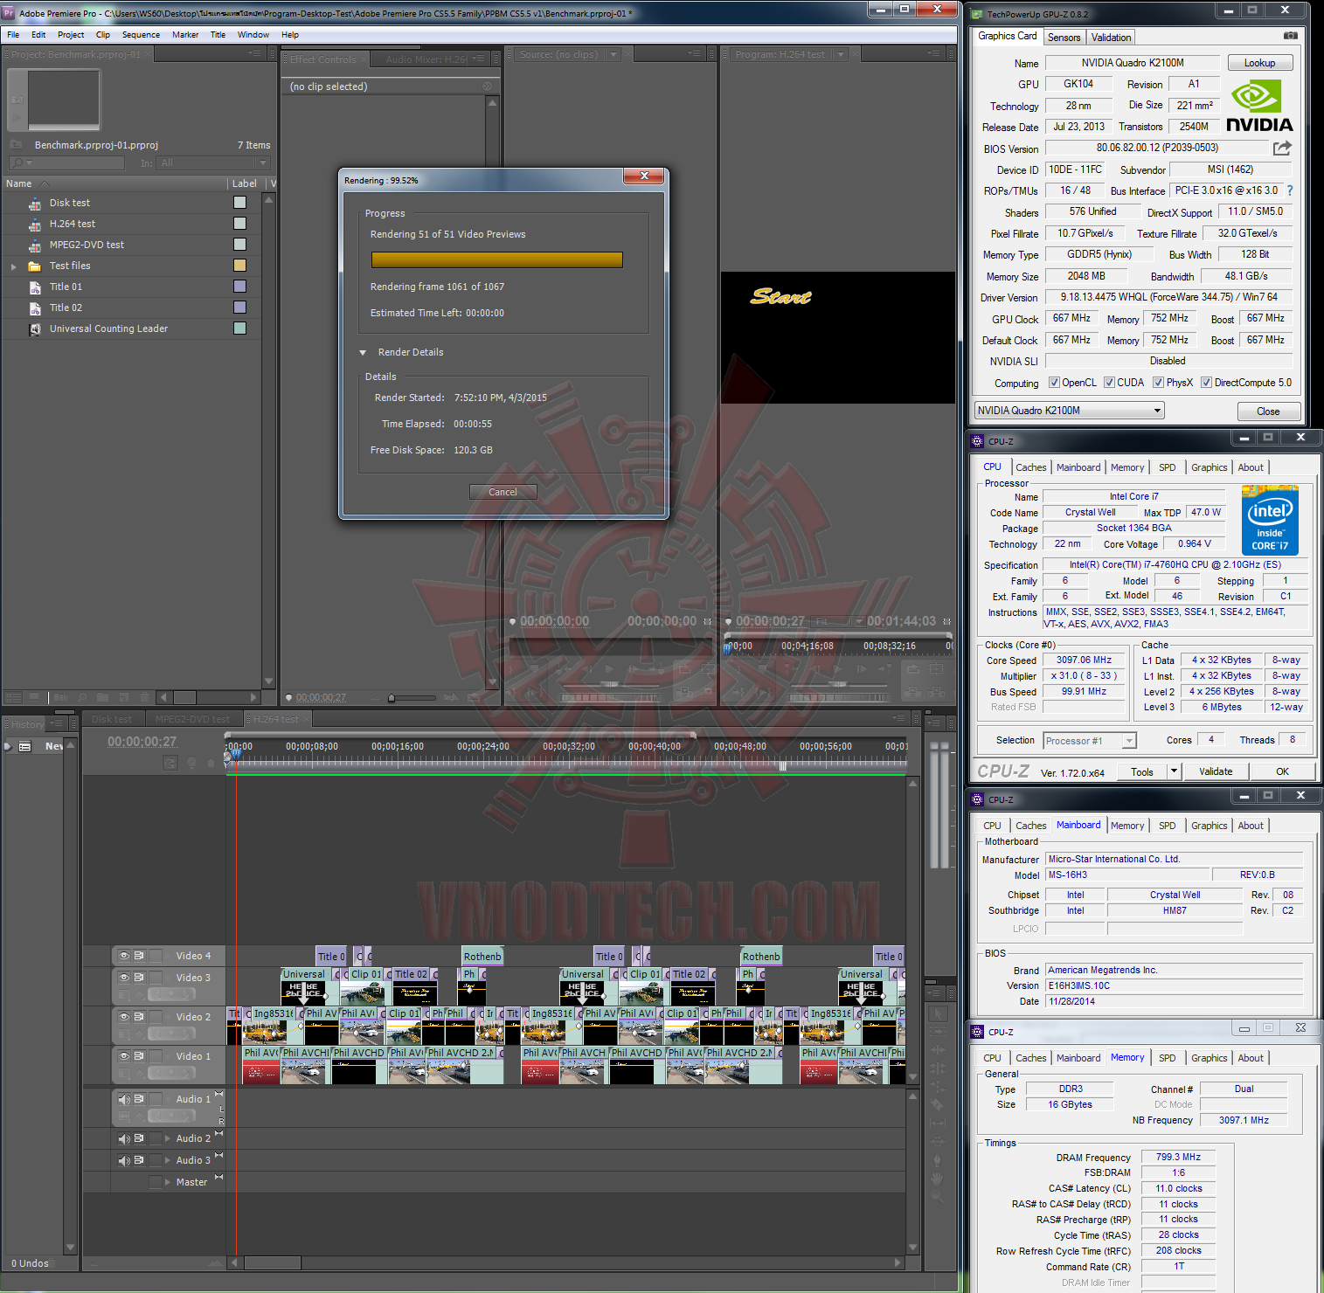The height and width of the screenshot is (1293, 1324).
Task: Toggle Video 2 track output eye icon
Action: pyautogui.click(x=124, y=1017)
